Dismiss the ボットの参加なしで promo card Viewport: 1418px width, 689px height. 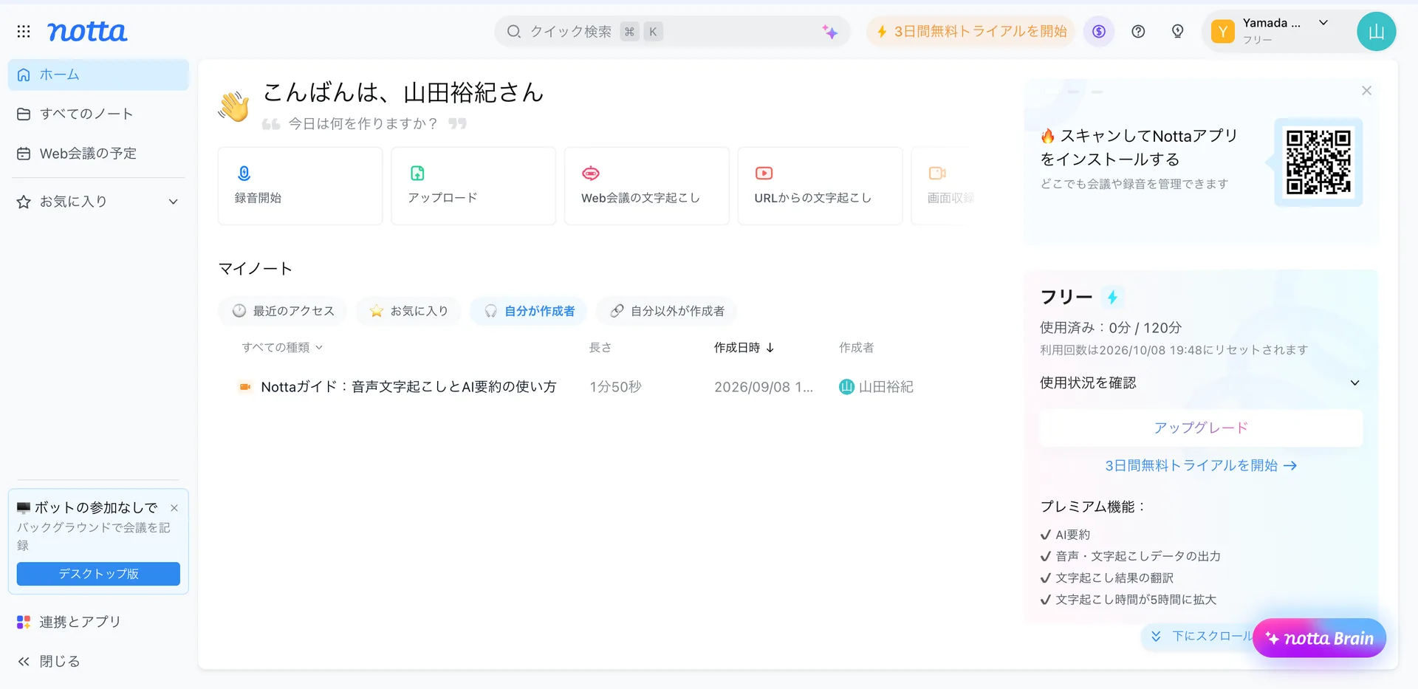pos(174,508)
